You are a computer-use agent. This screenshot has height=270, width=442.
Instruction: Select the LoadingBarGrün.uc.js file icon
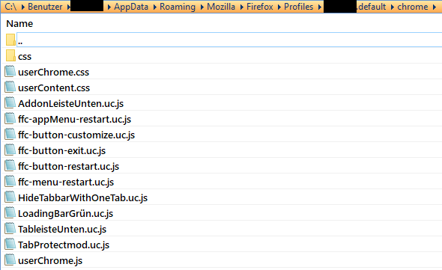point(10,212)
